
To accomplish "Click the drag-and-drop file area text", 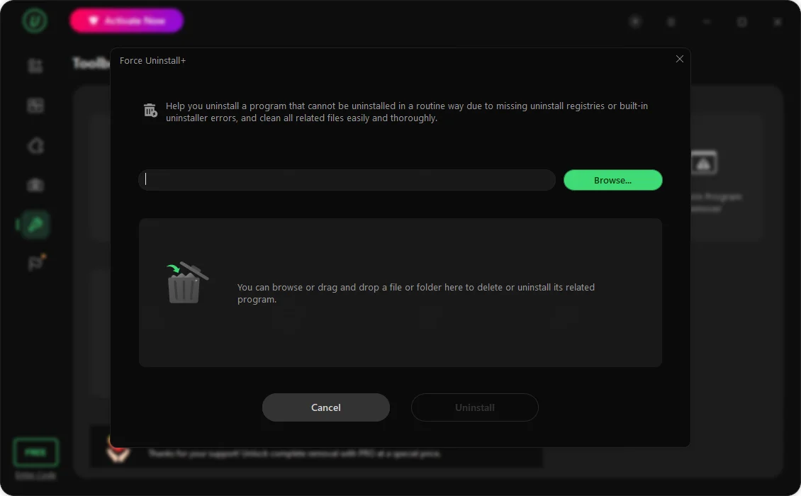I will [416, 293].
